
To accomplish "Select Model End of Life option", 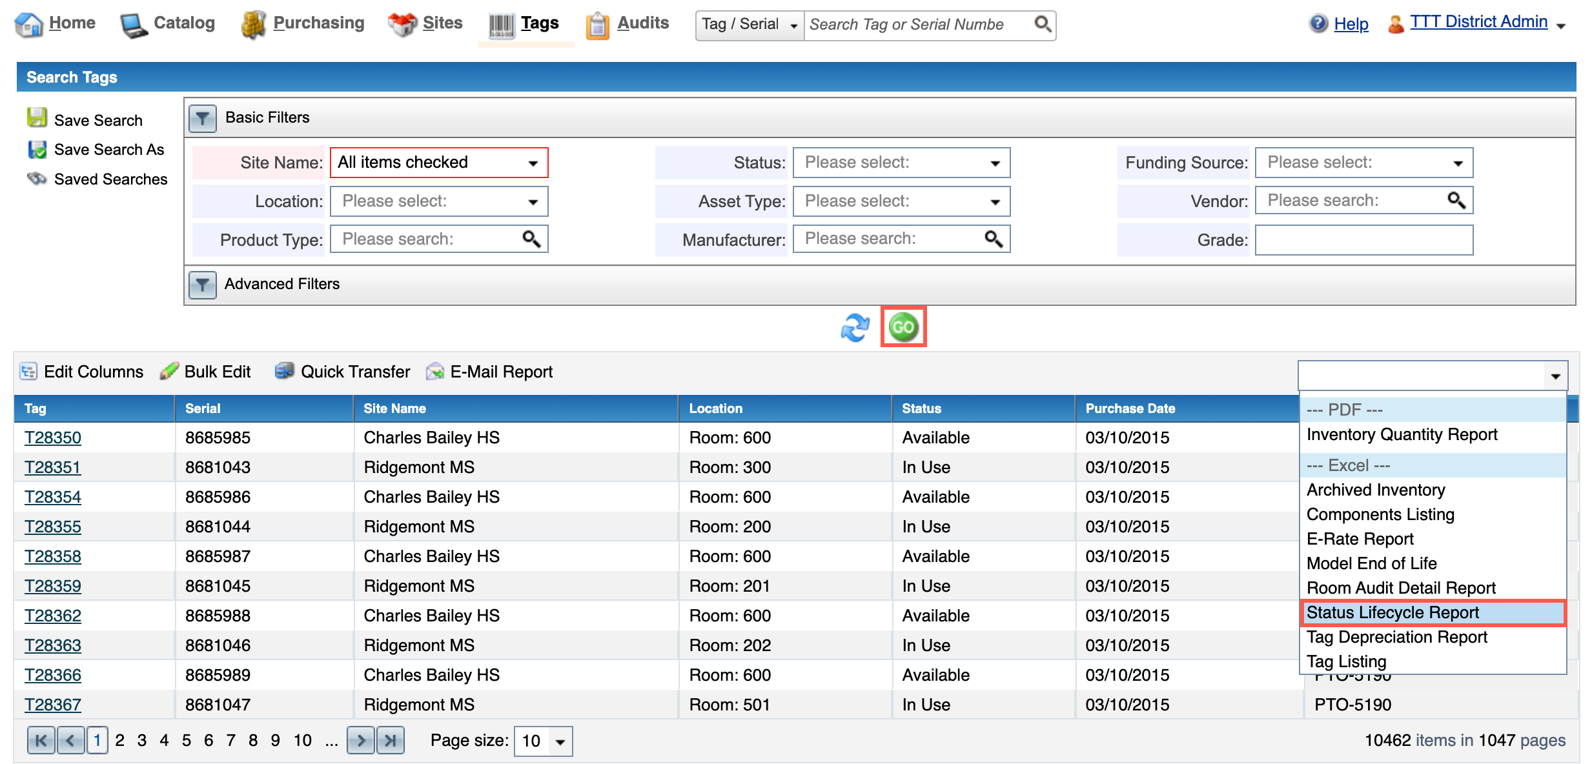I will click(1371, 564).
